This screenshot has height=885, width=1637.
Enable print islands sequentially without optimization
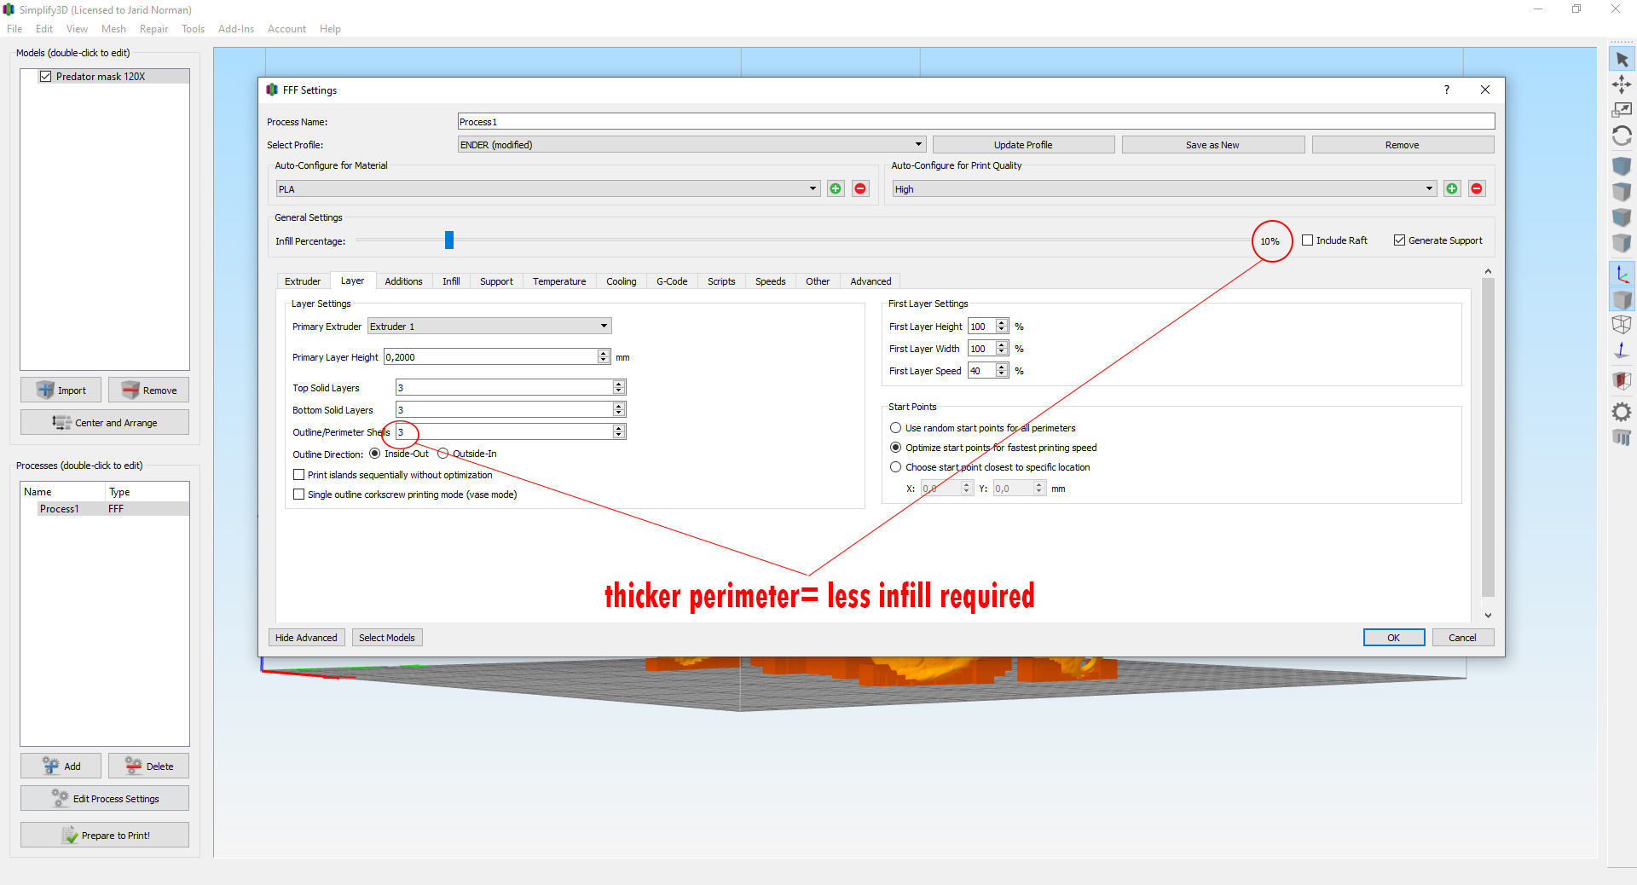[x=298, y=475]
